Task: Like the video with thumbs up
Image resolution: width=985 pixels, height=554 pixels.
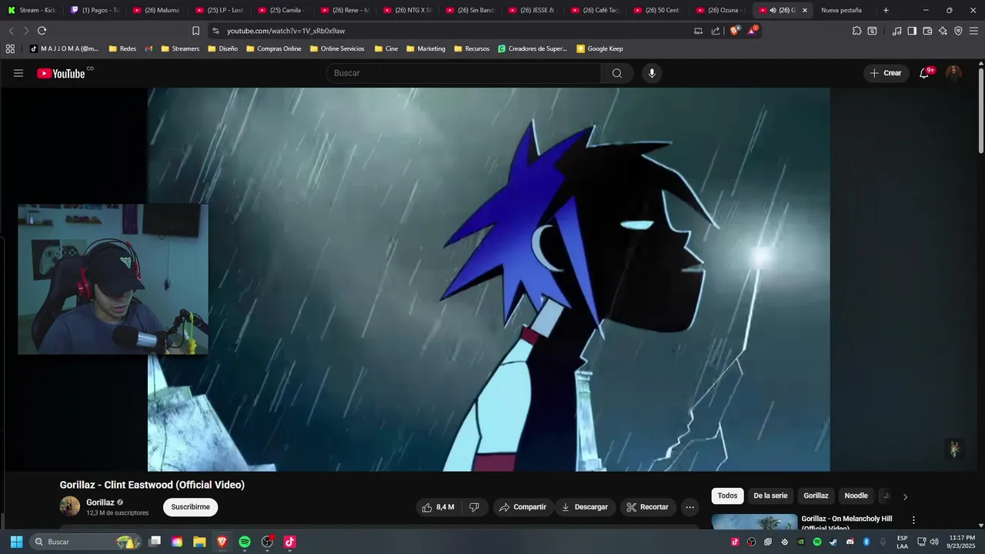Action: (438, 507)
